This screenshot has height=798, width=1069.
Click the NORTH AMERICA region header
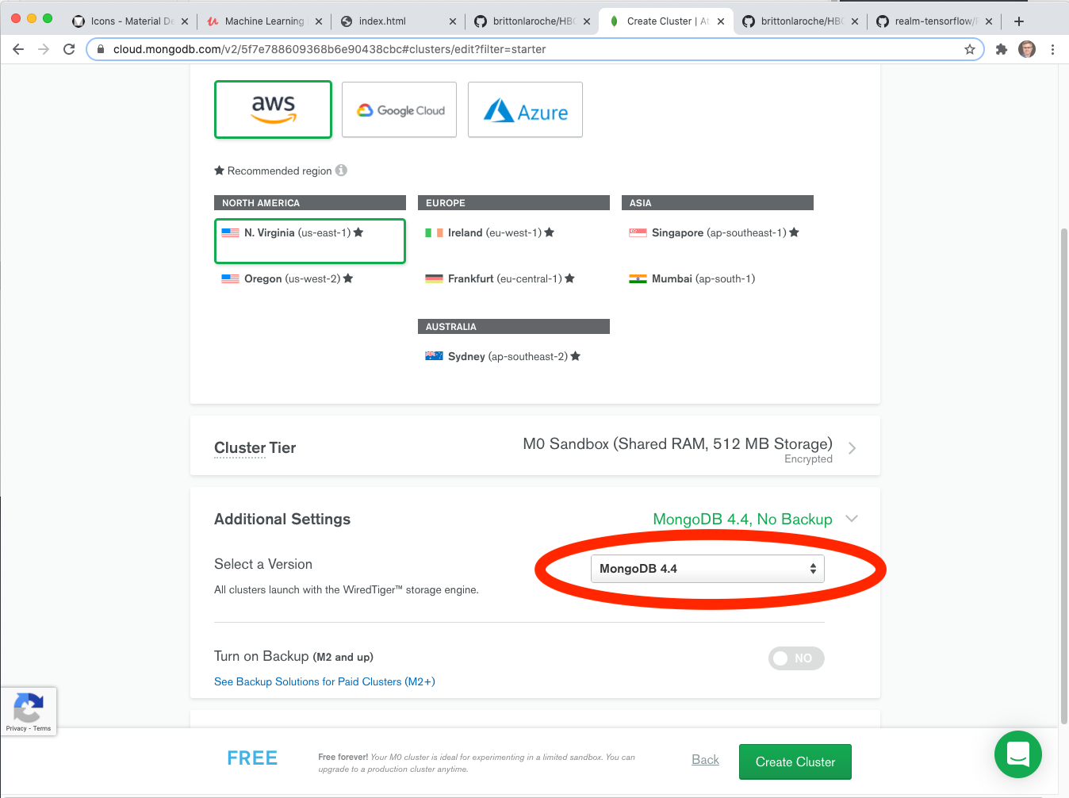(x=310, y=203)
